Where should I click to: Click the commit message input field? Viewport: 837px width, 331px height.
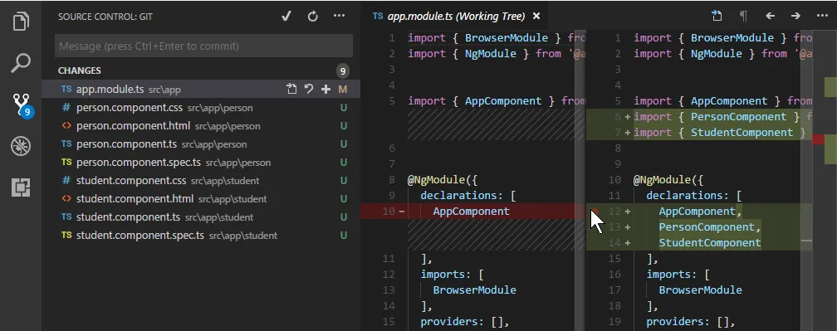point(203,46)
